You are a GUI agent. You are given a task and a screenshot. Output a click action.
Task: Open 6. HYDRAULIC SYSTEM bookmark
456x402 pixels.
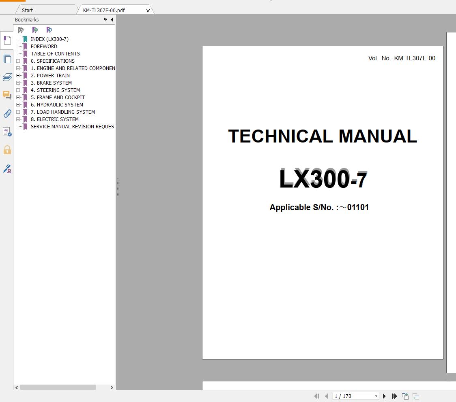(57, 104)
